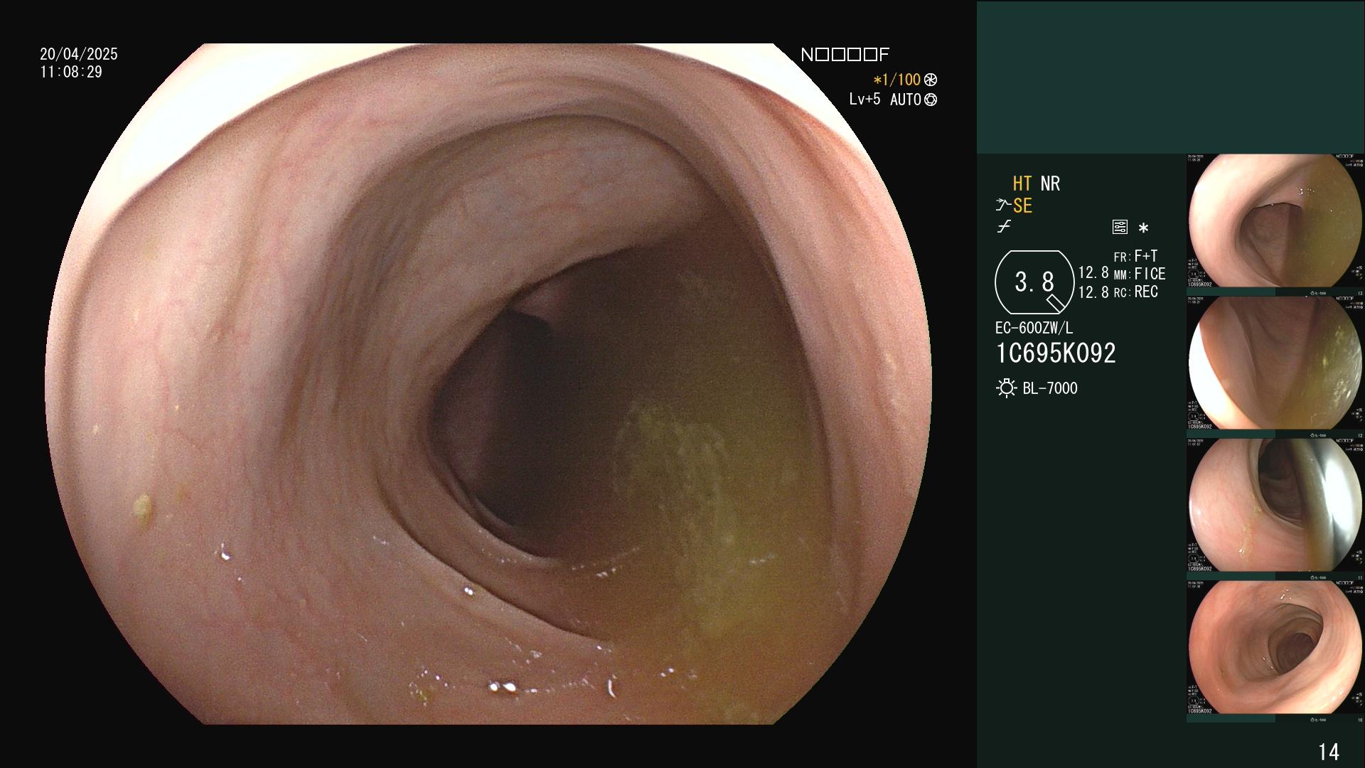Click the light source bulb icon
The height and width of the screenshot is (768, 1365).
coord(1006,388)
